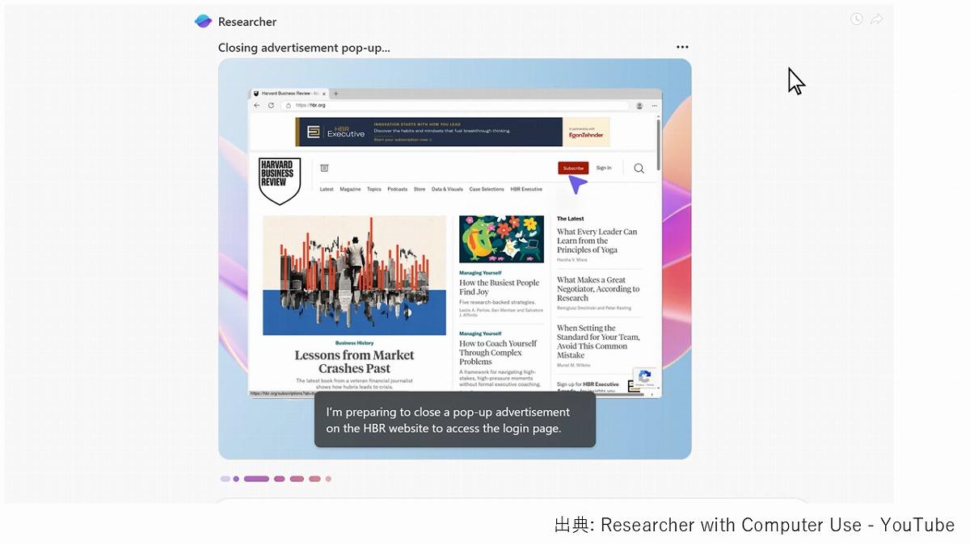Image resolution: width=970 pixels, height=545 pixels.
Task: Open the three-dot options menu above the preview
Action: click(x=682, y=48)
